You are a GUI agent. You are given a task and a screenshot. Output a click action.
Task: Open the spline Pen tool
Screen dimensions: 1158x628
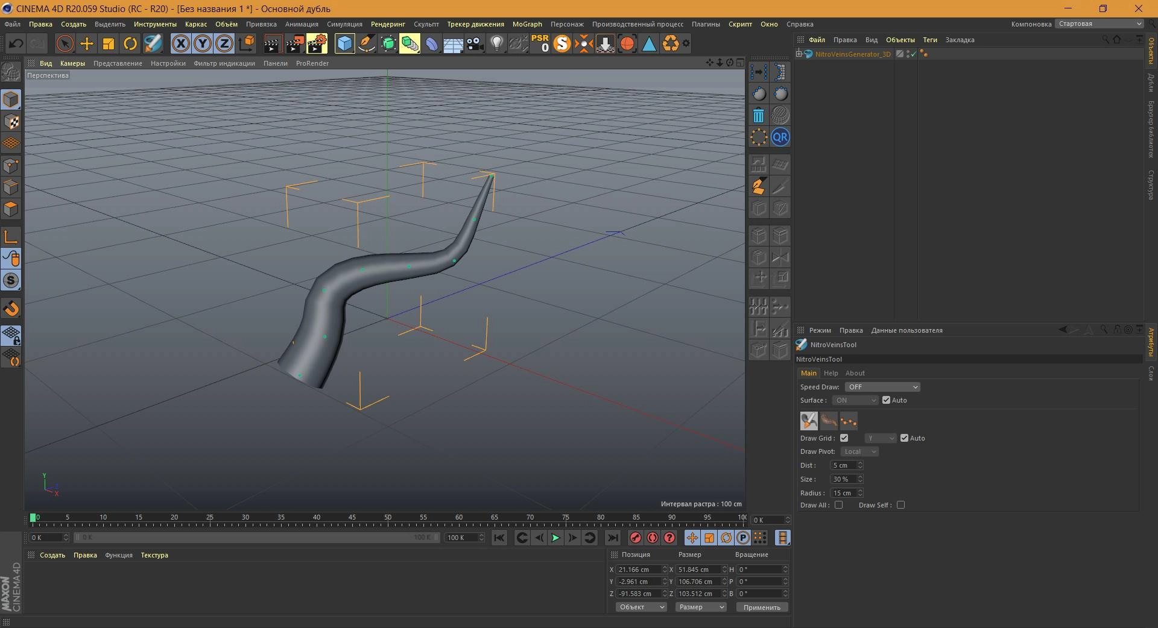pyautogui.click(x=366, y=43)
